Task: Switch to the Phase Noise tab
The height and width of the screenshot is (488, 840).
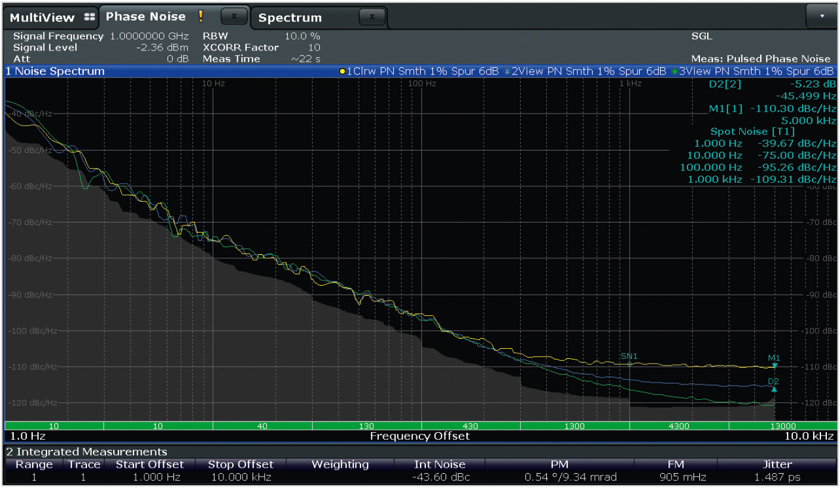Action: (145, 17)
